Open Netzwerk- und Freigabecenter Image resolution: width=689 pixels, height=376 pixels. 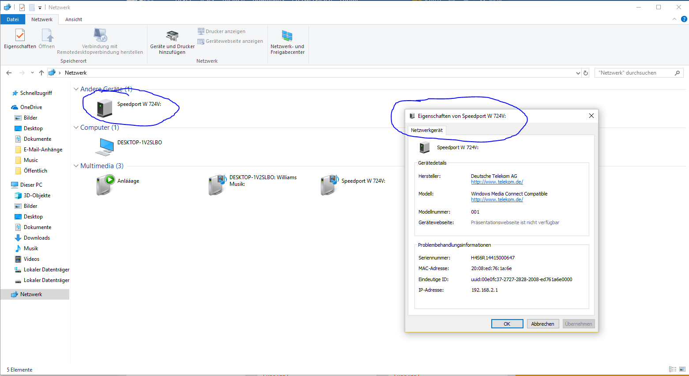287,42
